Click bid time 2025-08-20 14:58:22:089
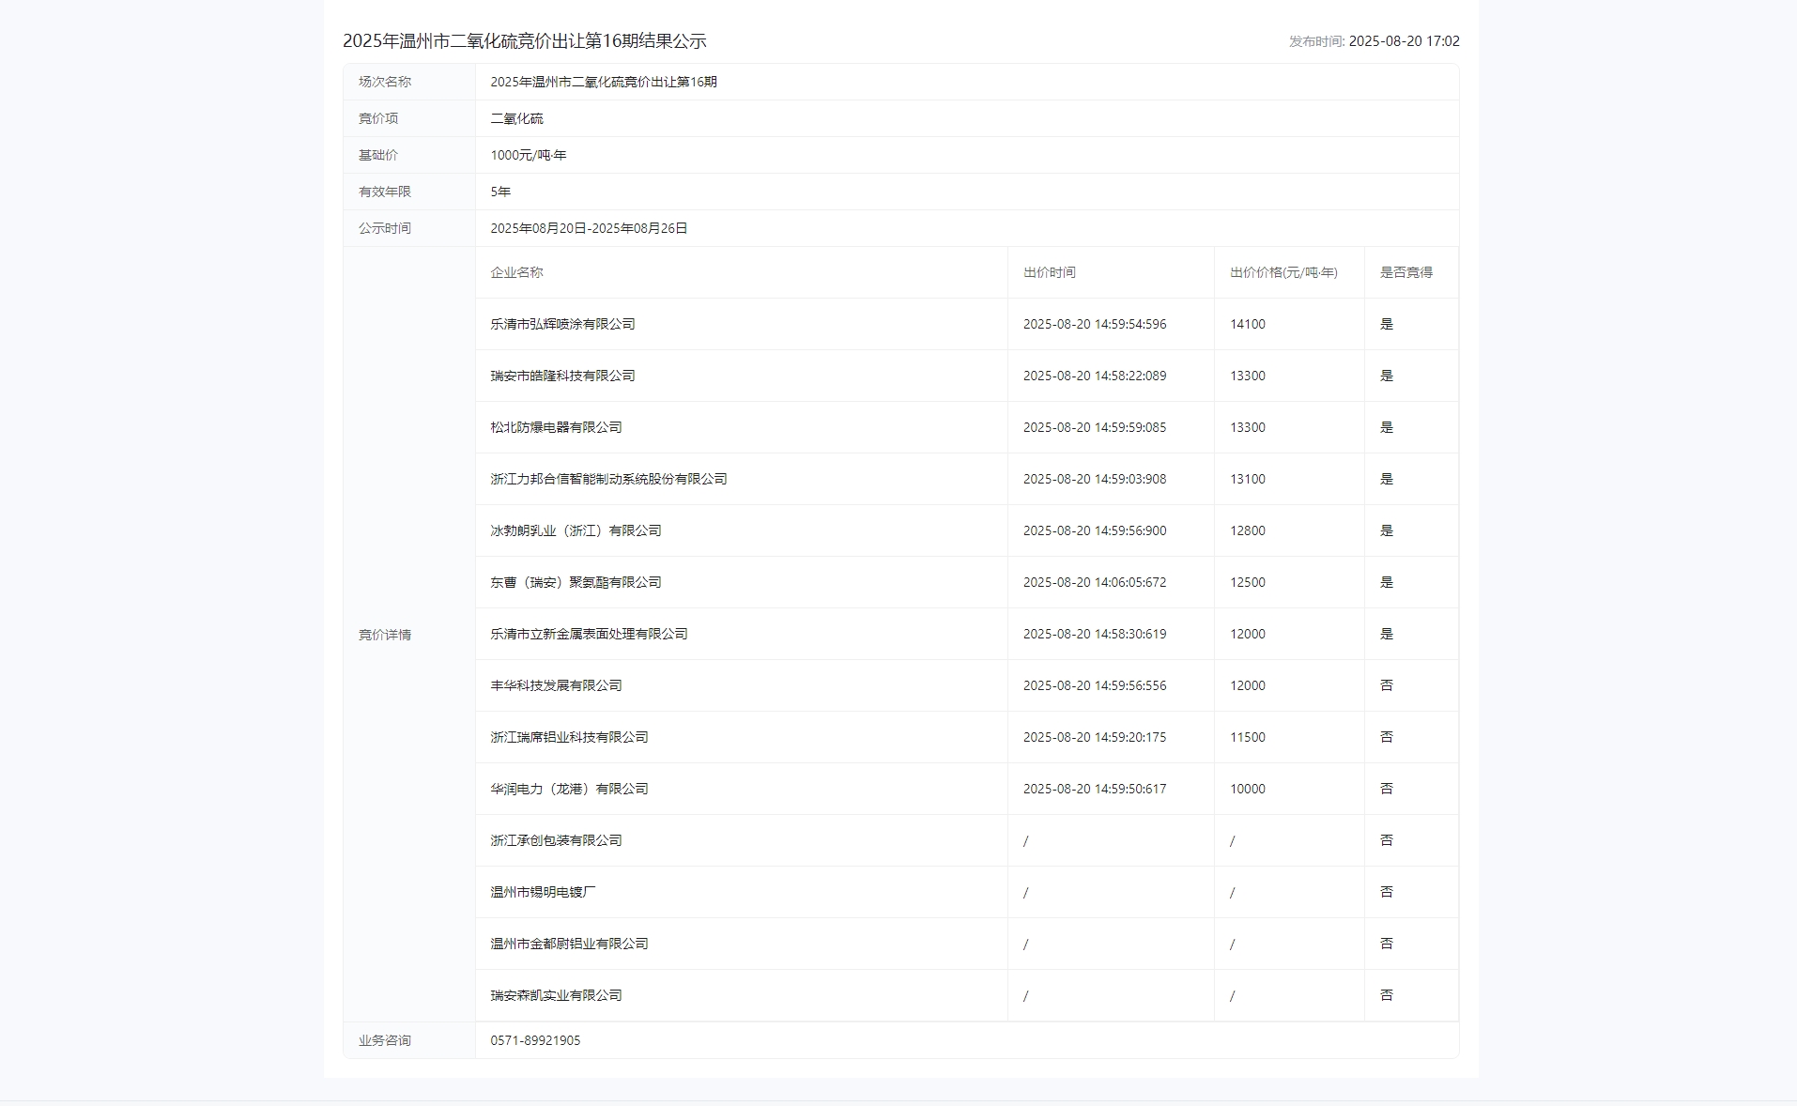The image size is (1797, 1106). click(x=1095, y=376)
